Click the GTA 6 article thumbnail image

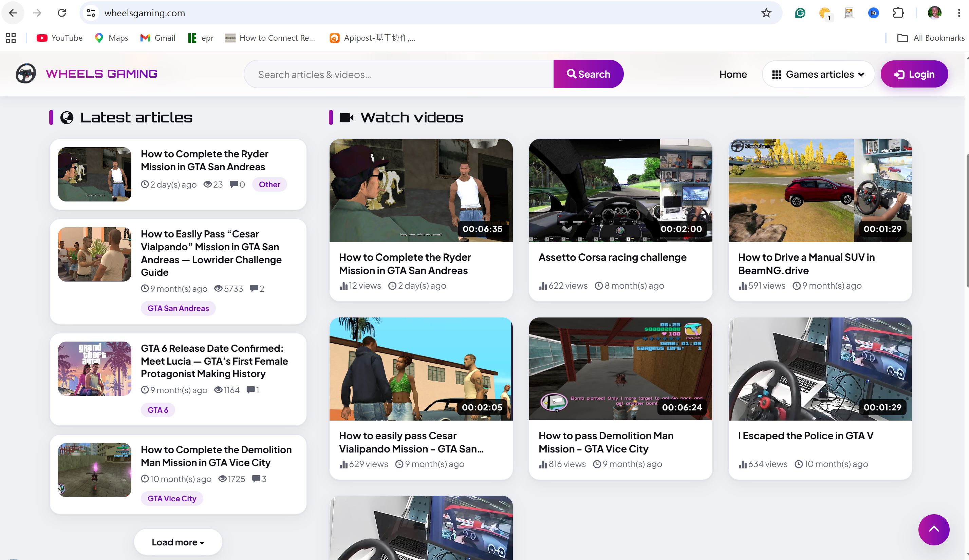(x=95, y=369)
